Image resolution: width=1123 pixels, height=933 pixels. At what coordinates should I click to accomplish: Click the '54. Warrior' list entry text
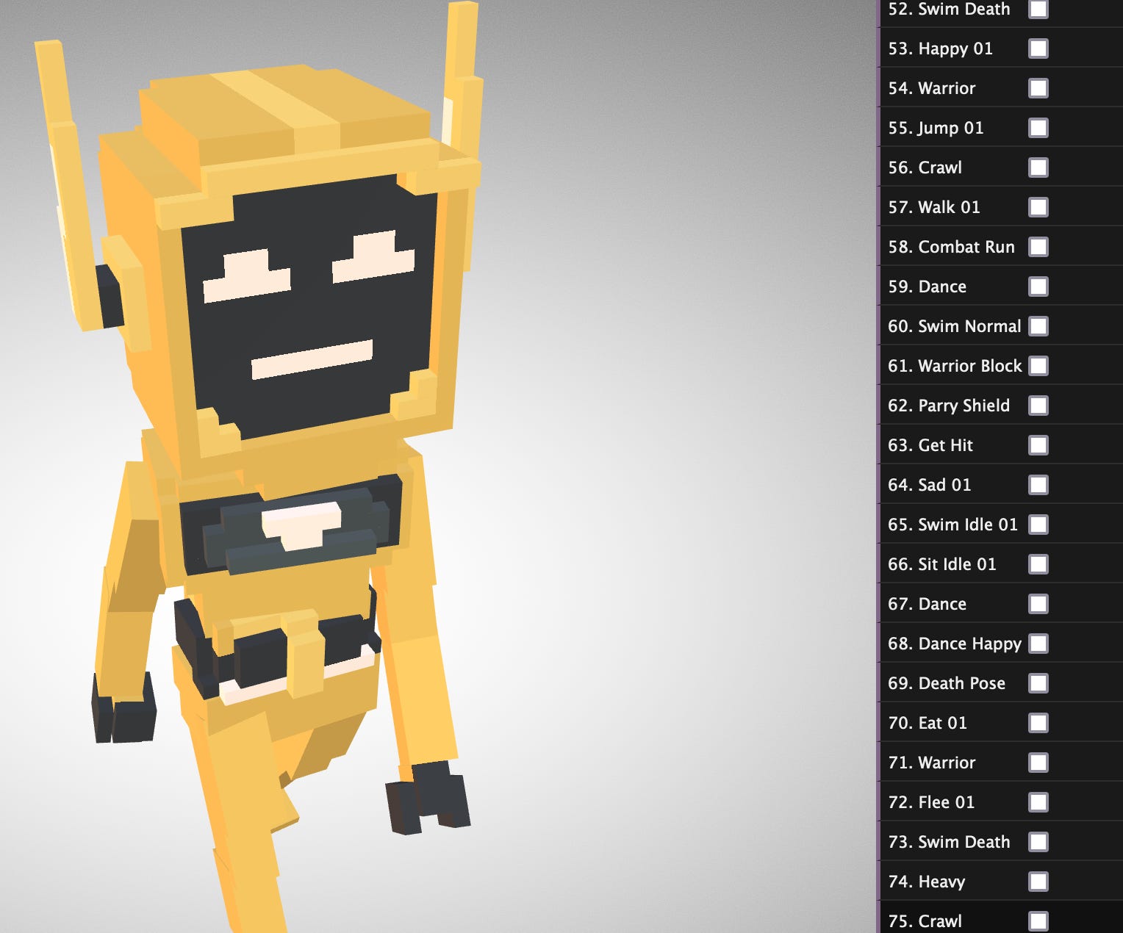[931, 88]
